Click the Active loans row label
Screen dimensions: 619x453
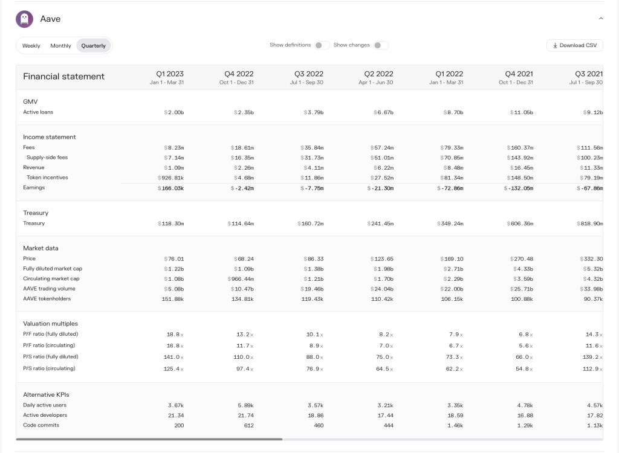coord(39,112)
